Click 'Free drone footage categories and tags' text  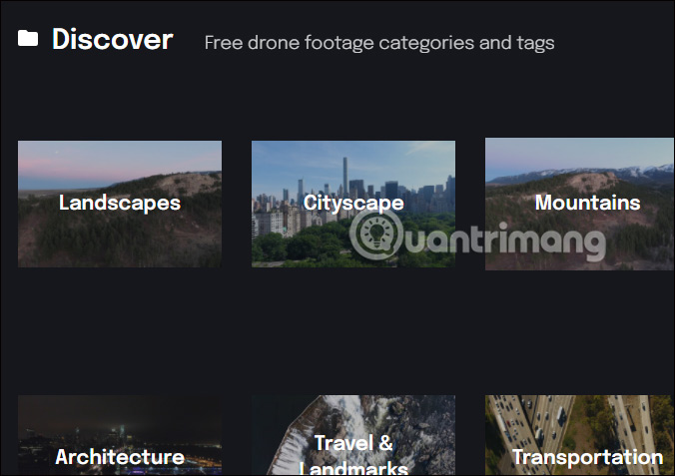click(x=379, y=43)
